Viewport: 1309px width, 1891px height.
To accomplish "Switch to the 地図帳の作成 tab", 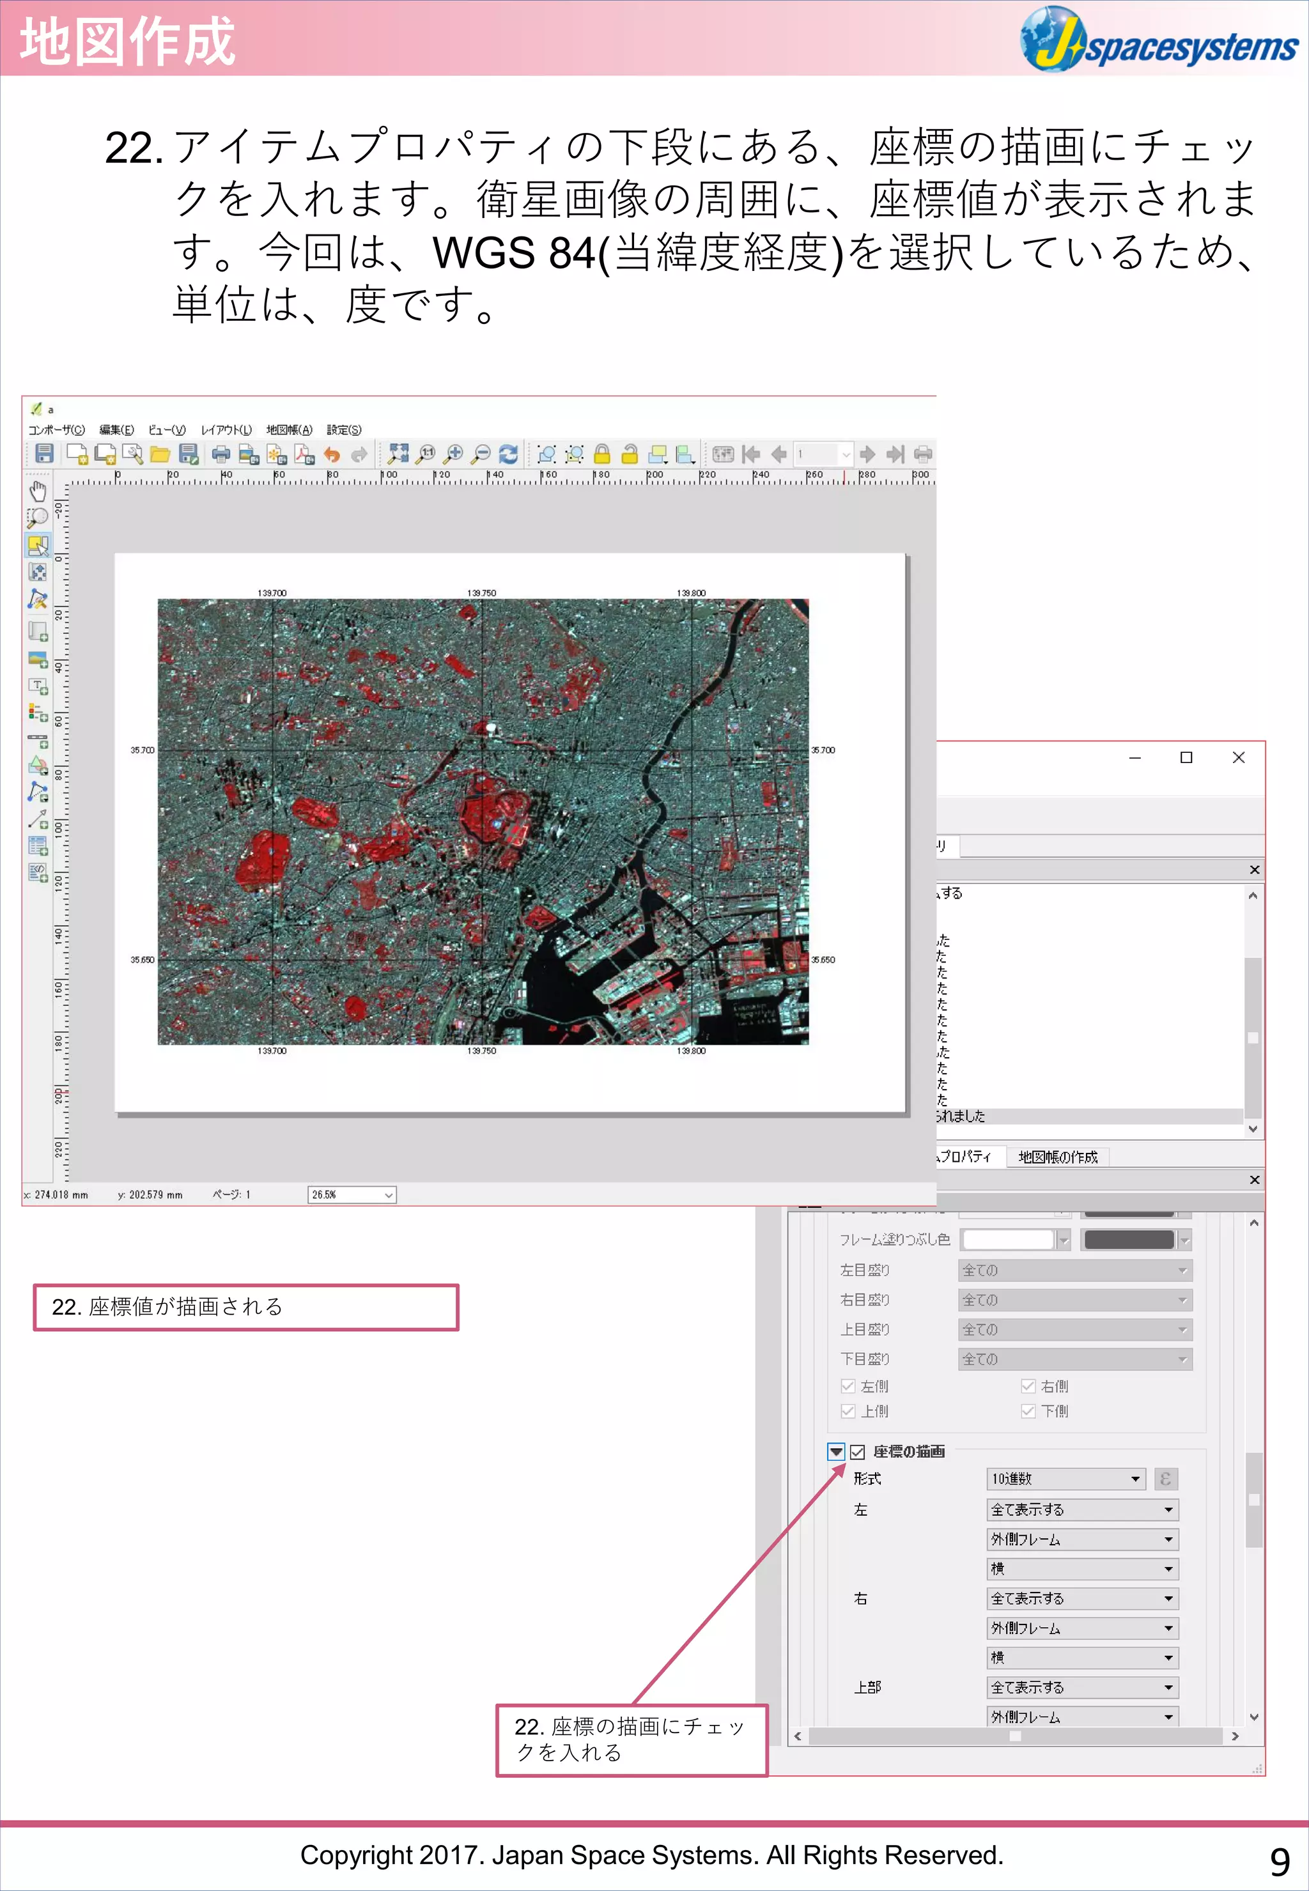I will tap(1057, 1156).
